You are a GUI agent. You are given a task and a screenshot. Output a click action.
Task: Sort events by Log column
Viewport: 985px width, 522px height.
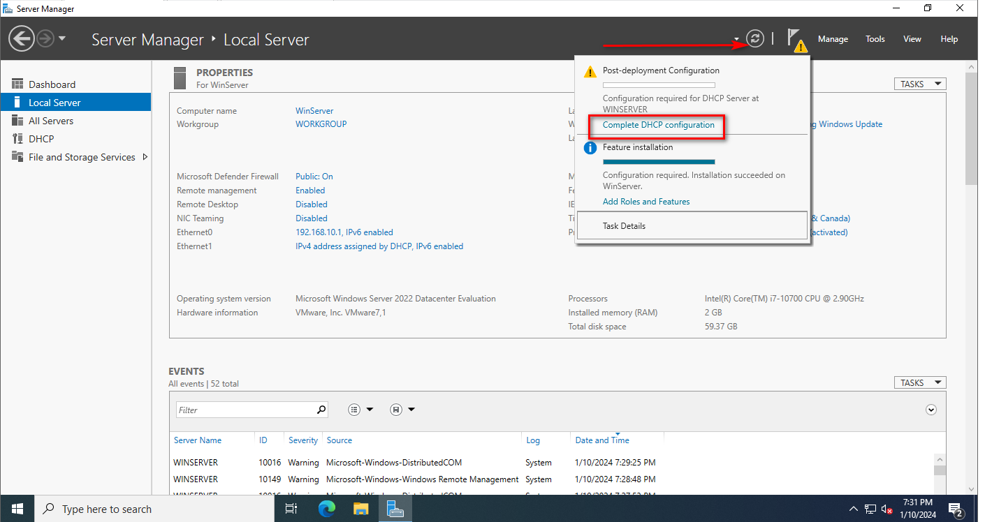[533, 440]
